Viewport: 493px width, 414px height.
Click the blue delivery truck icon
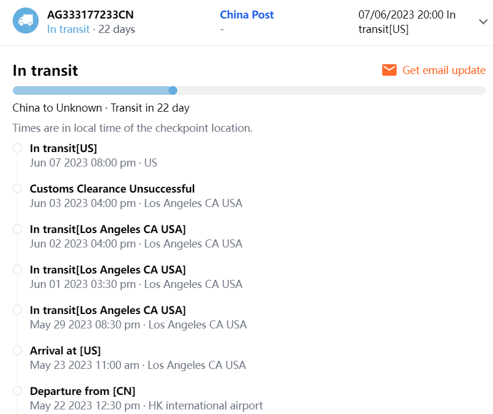pyautogui.click(x=25, y=21)
